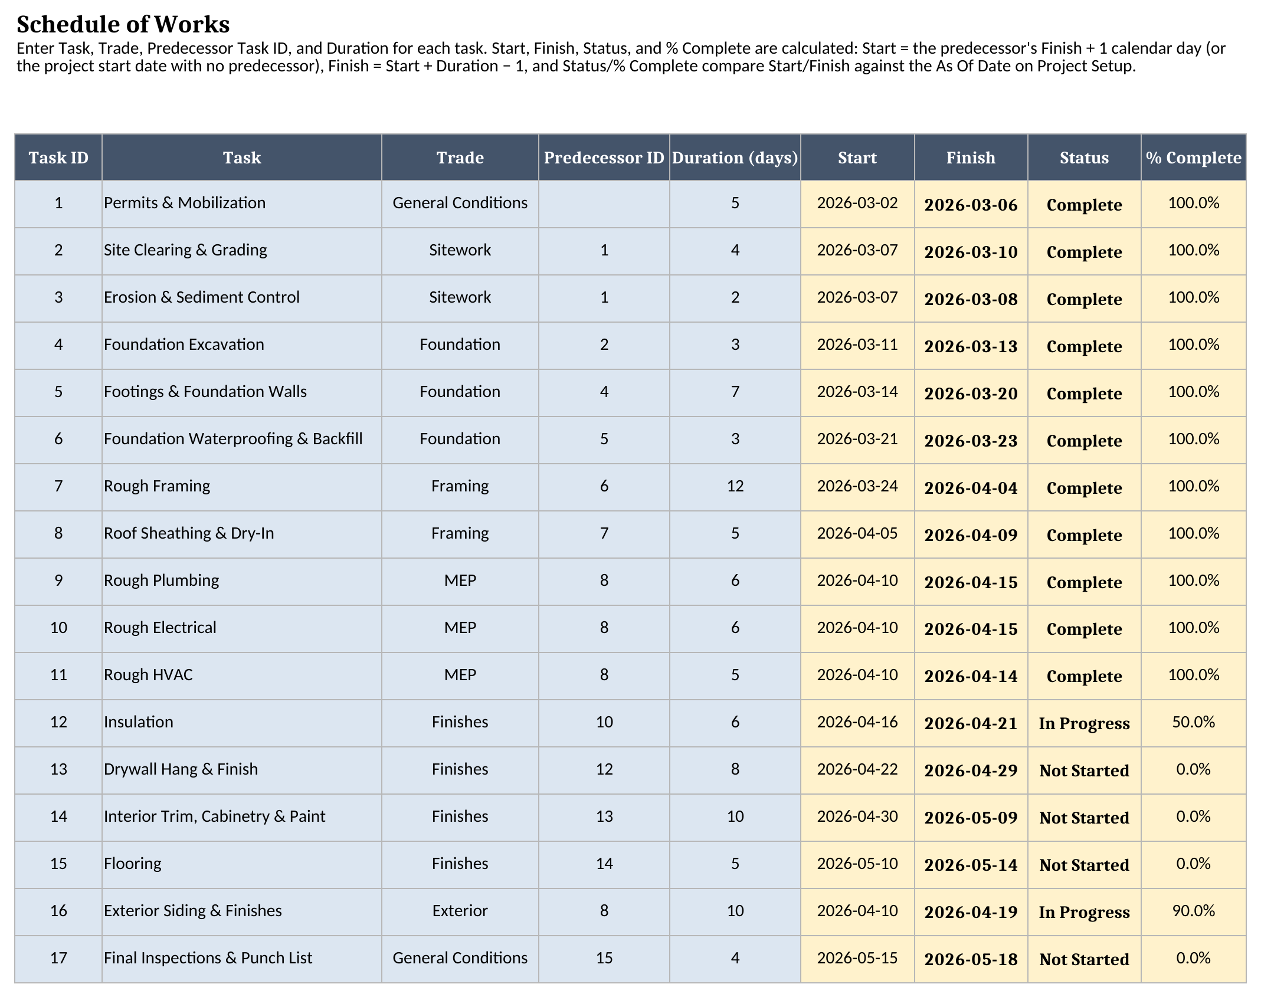This screenshot has height=997, width=1261.
Task: Select Finish date '2026-05-09'
Action: (971, 818)
